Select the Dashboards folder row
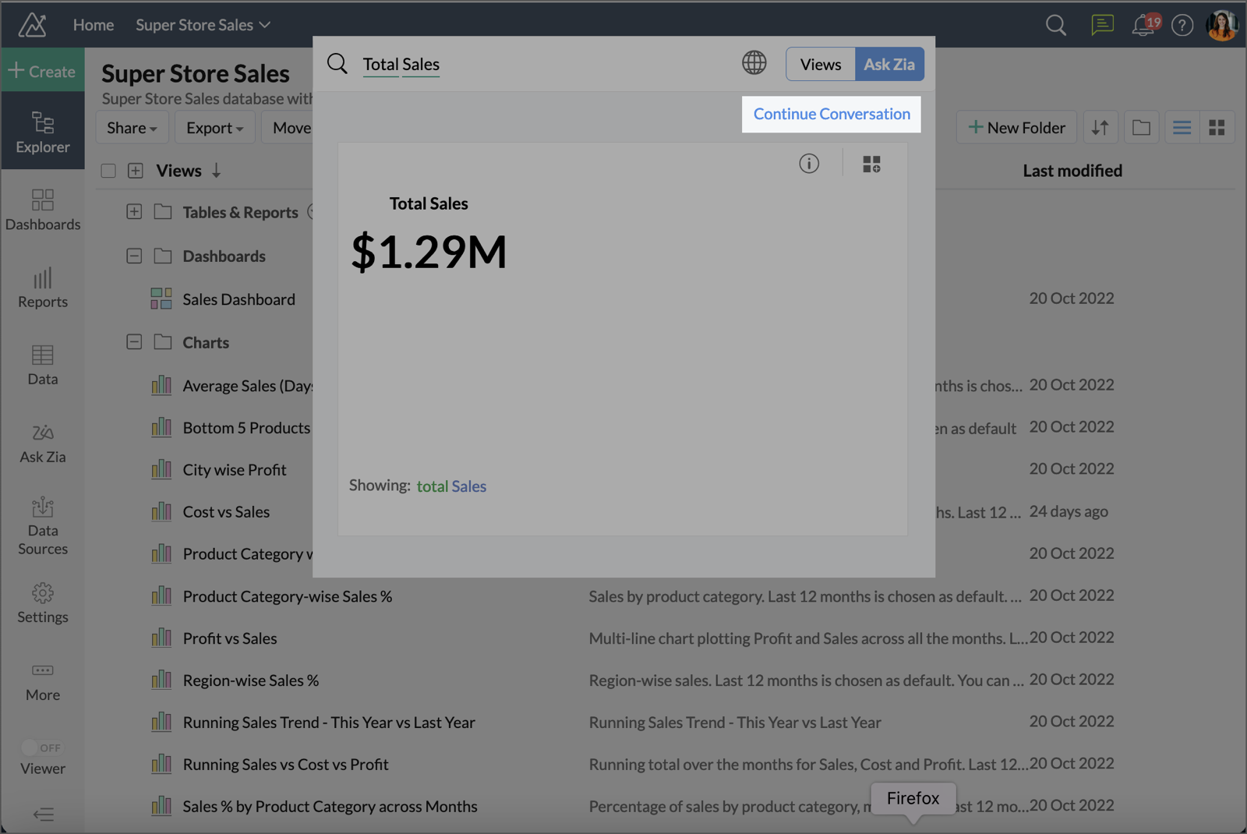 tap(224, 256)
